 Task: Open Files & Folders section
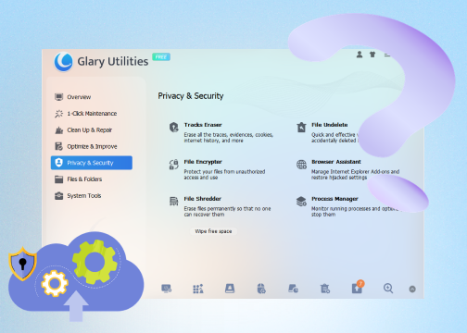pos(92,179)
